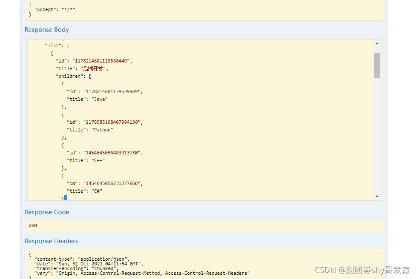Click the id value 1454645056731377666
The width and height of the screenshot is (416, 279).
pos(112,183)
